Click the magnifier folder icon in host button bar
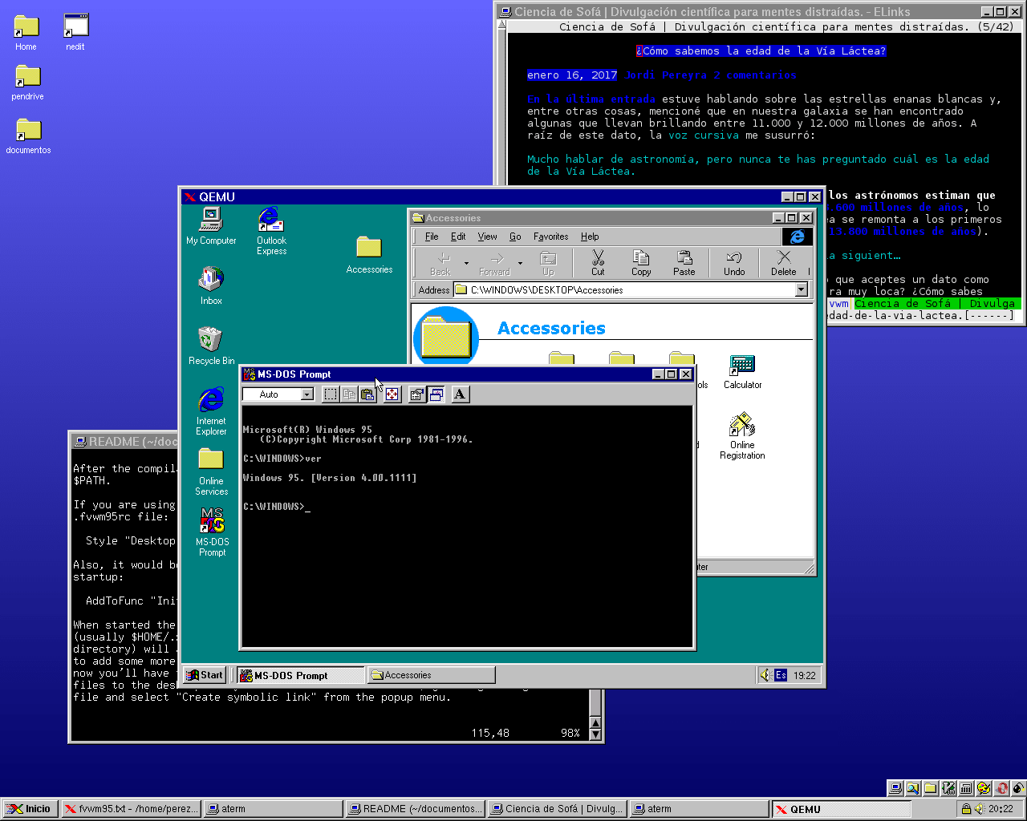1027x821 pixels. tap(913, 788)
